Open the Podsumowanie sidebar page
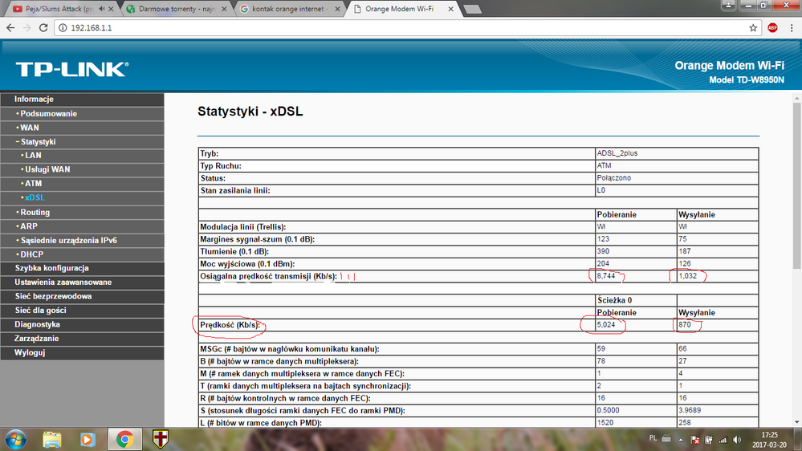The height and width of the screenshot is (451, 802). coord(48,114)
